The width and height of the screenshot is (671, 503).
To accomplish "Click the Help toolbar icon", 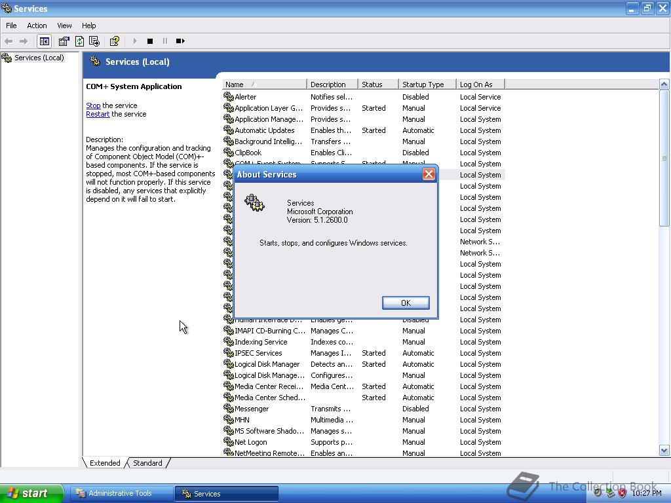I will (114, 41).
